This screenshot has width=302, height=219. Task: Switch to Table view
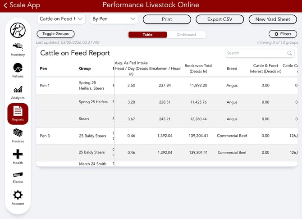point(147,35)
